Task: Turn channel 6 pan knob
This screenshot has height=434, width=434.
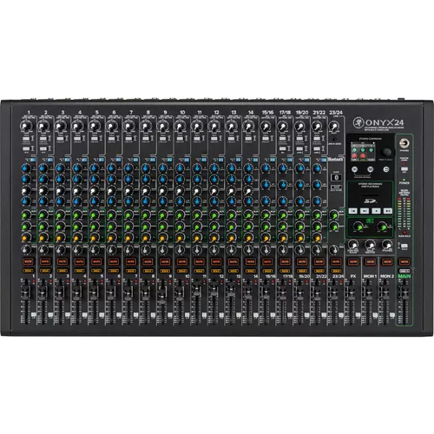Action: (x=111, y=249)
